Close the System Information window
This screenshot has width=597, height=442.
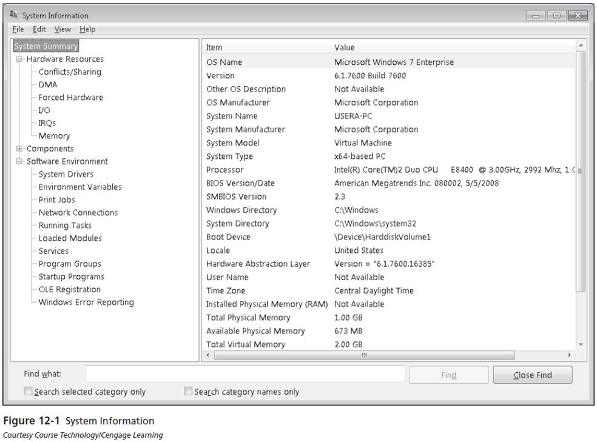coord(578,16)
